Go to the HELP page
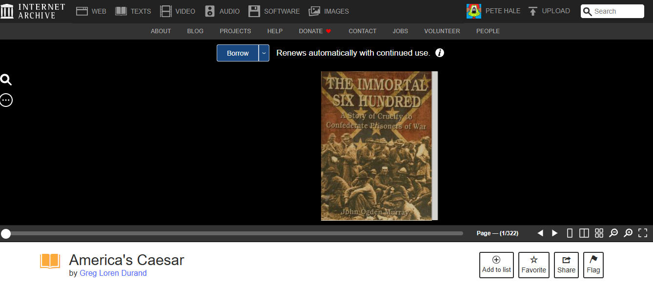 [275, 31]
